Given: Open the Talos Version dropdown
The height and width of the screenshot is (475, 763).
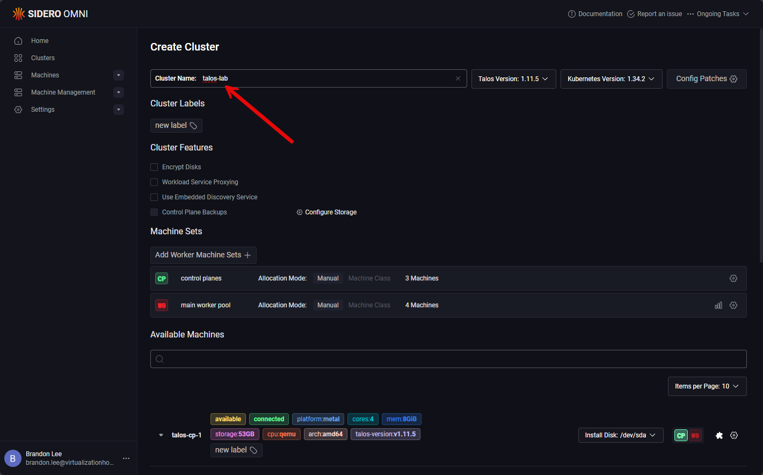Looking at the screenshot, I should [x=513, y=79].
